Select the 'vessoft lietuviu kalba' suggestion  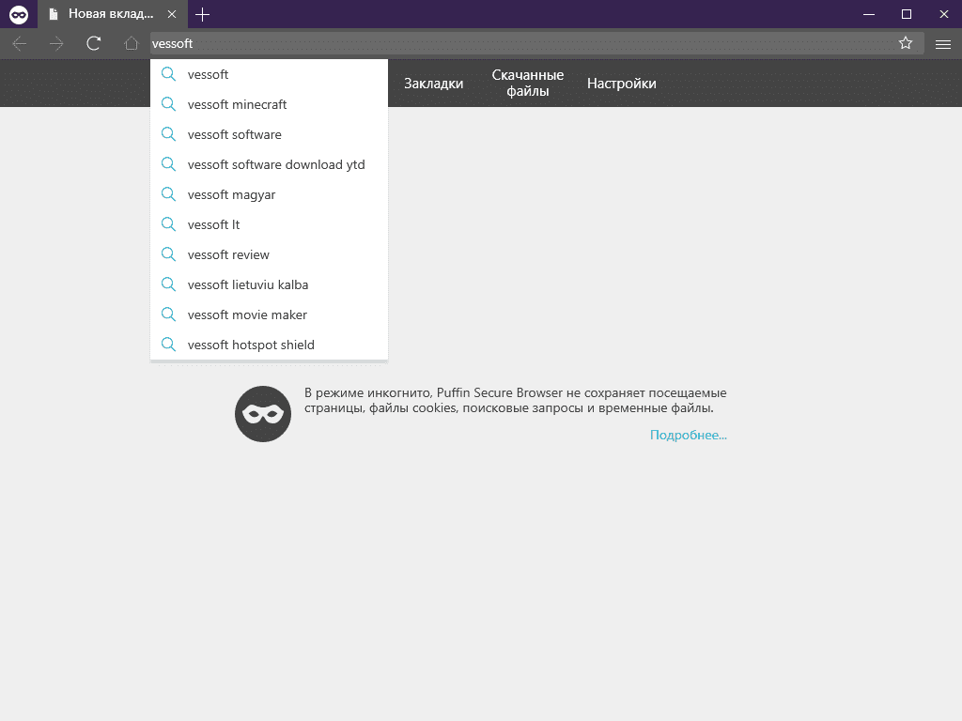click(269, 284)
